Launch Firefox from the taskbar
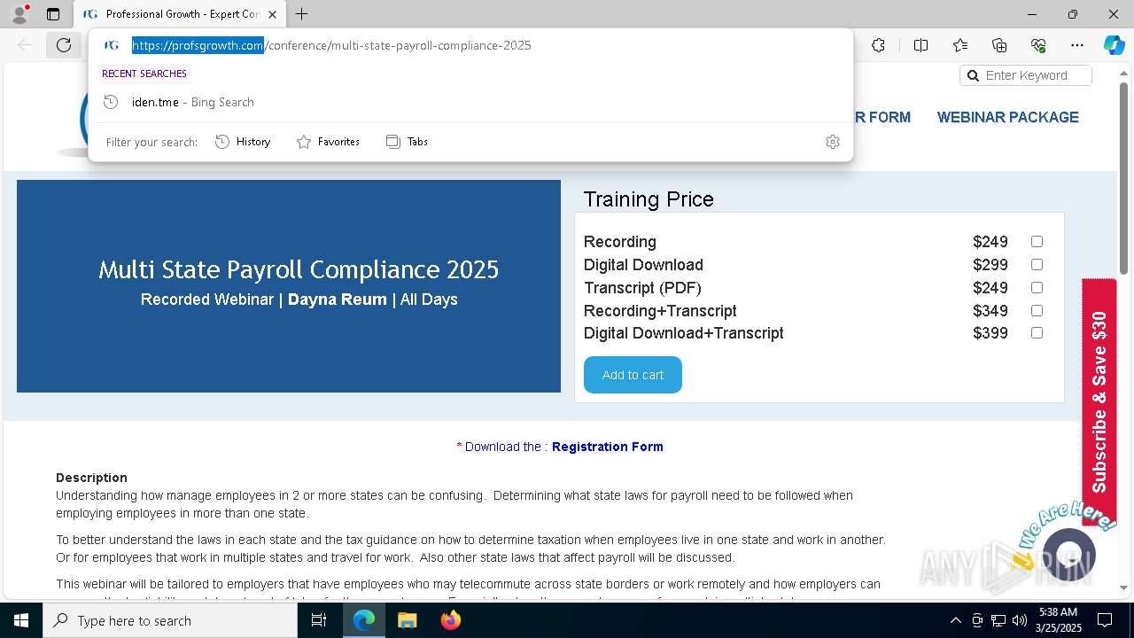 point(450,620)
